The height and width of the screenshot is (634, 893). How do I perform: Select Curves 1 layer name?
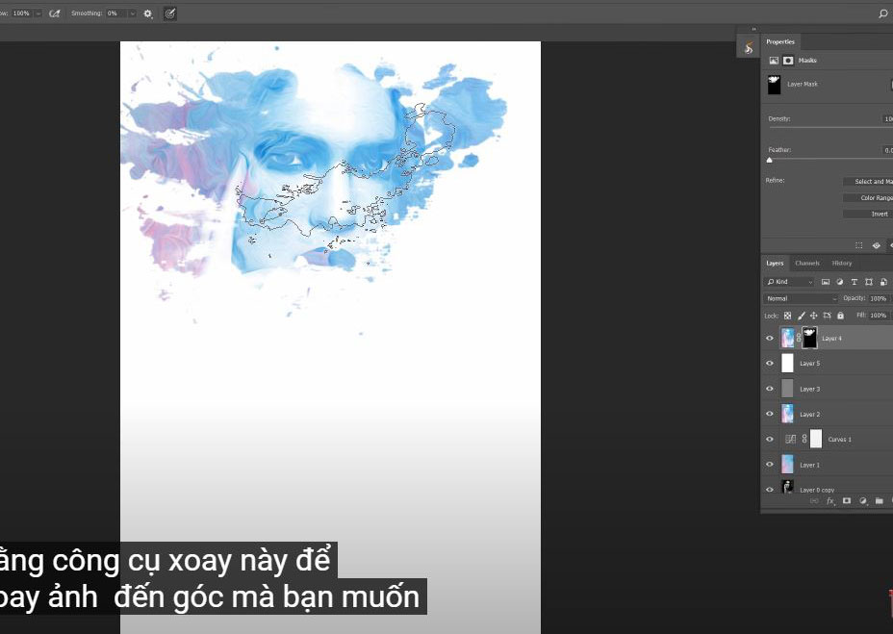[839, 440]
